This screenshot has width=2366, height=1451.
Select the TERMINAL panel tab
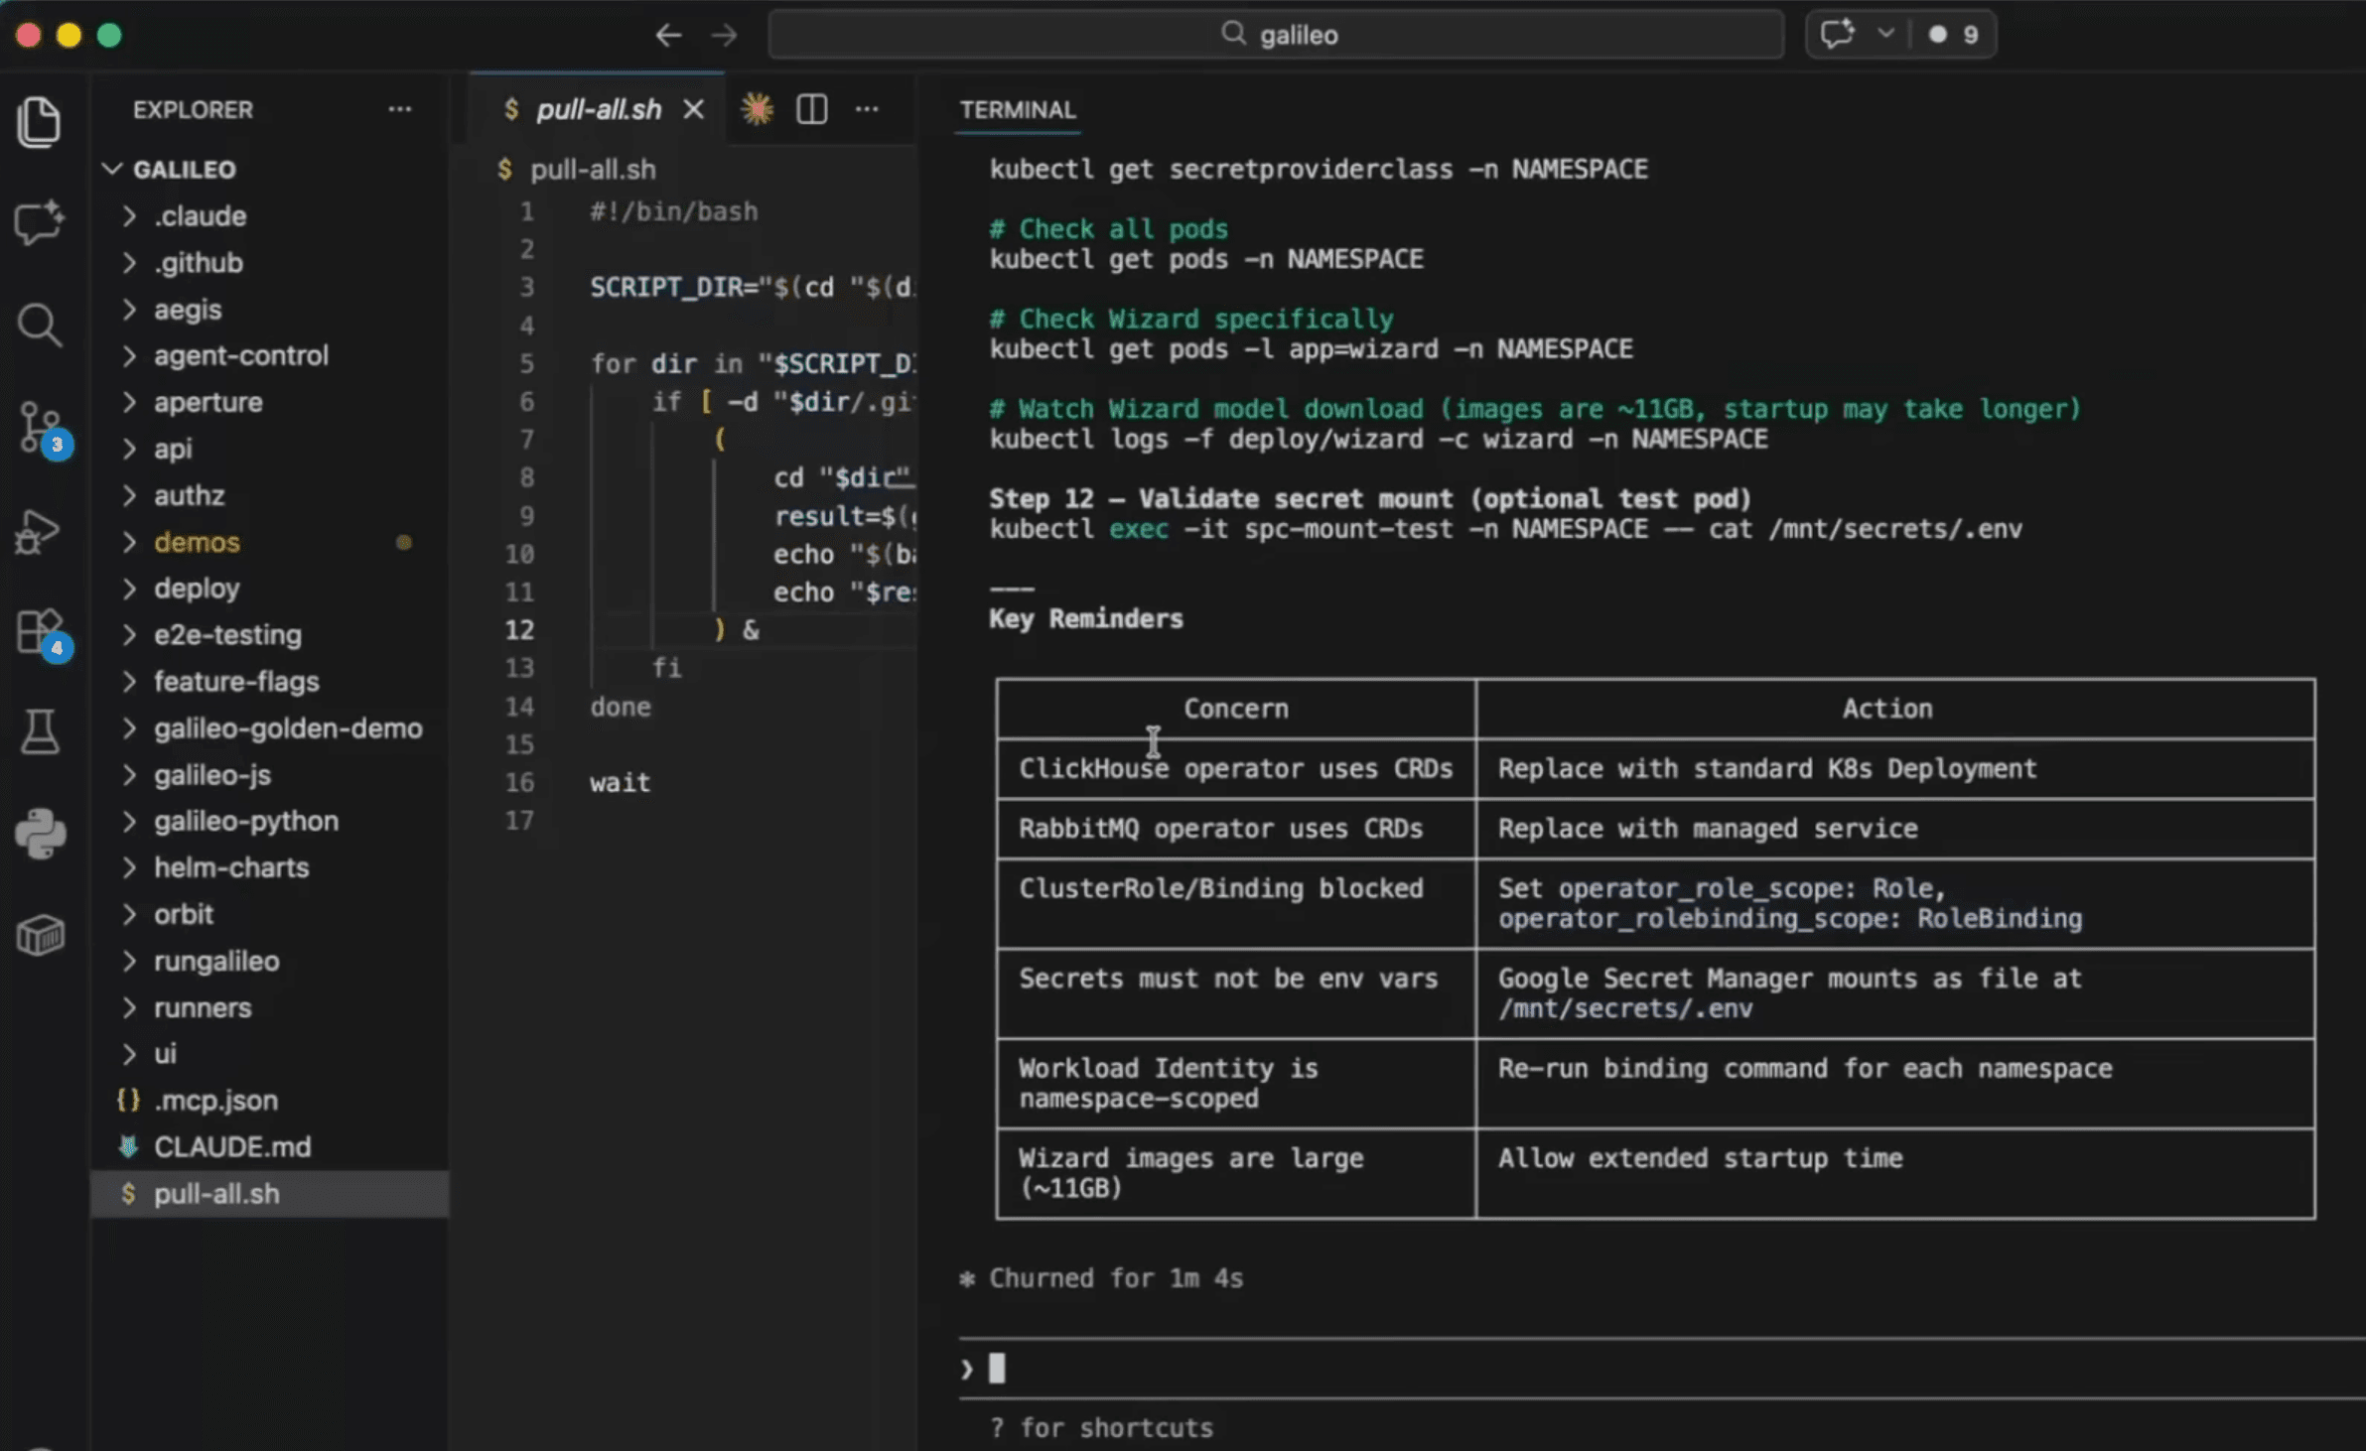pos(1018,109)
